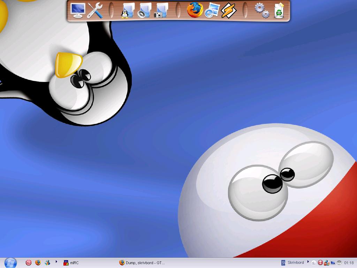Open the Skrivbord toolbar

[x=296, y=262]
